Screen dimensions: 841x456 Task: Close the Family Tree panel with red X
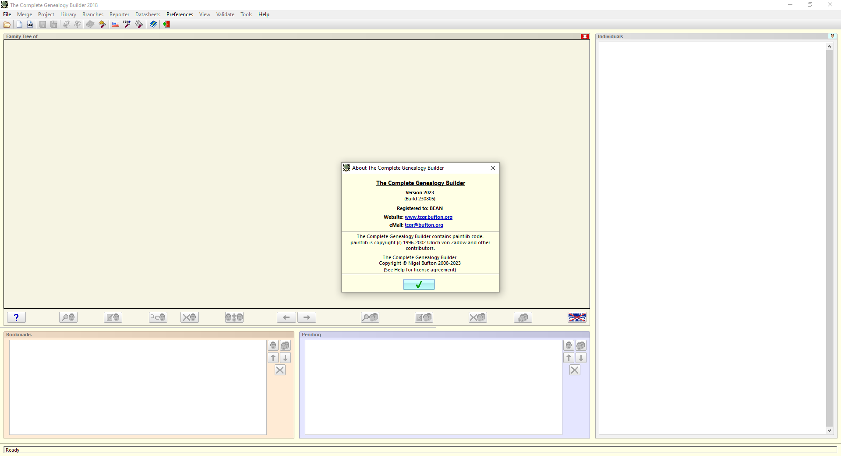click(x=585, y=36)
